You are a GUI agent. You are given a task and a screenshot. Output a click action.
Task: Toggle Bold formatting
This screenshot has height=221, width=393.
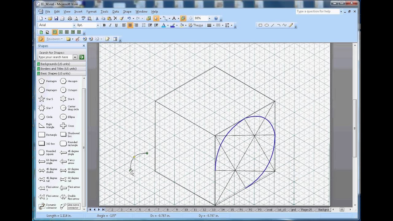click(104, 25)
